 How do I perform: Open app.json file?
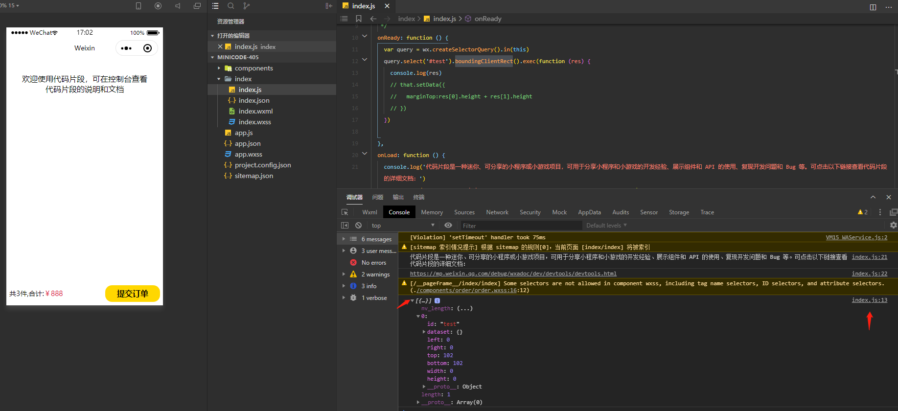248,143
